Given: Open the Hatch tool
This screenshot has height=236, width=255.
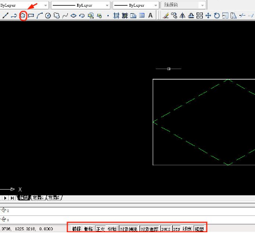Looking at the screenshot, I should pyautogui.click(x=116, y=16).
